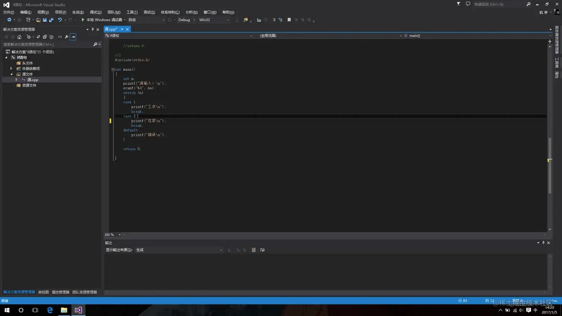Click the Quick Launch search magnifier icon
The height and width of the screenshot is (316, 562).
[529, 4]
